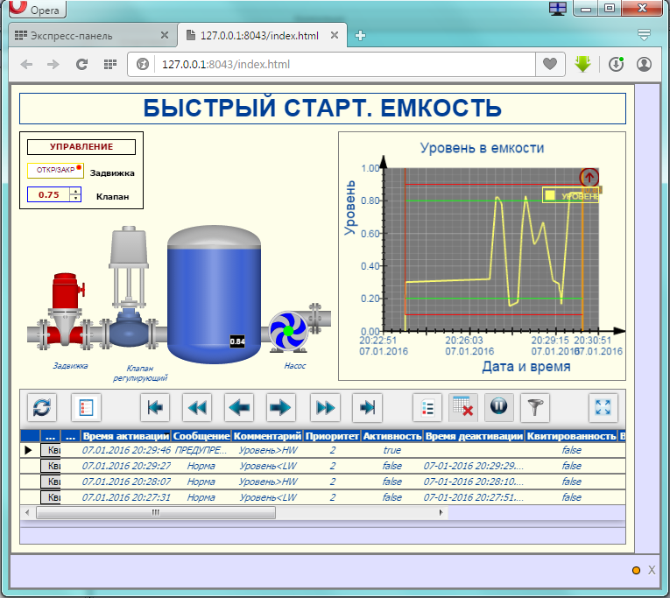
Task: Click the delete records icon with red X
Action: [462, 407]
